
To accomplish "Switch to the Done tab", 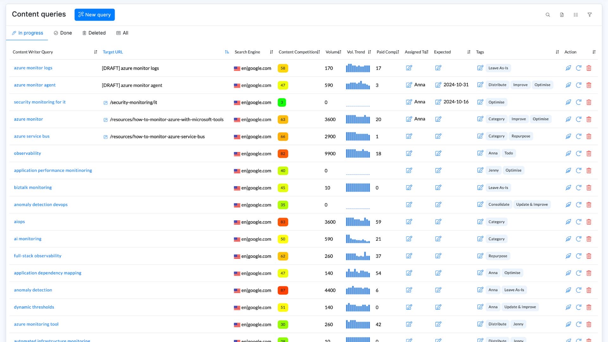I will [x=63, y=33].
